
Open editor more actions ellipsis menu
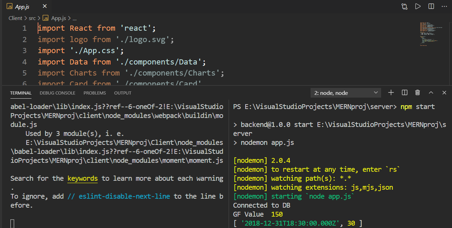[x=444, y=6]
